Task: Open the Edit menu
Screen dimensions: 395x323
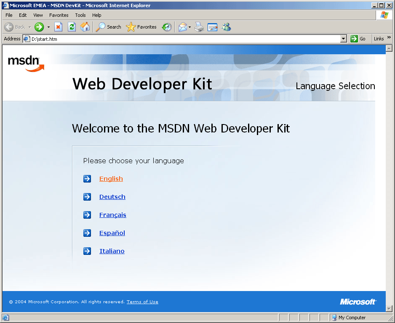Action: pyautogui.click(x=23, y=15)
